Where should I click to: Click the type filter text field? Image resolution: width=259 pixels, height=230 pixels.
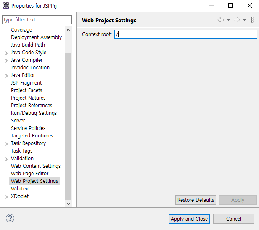pyautogui.click(x=37, y=19)
